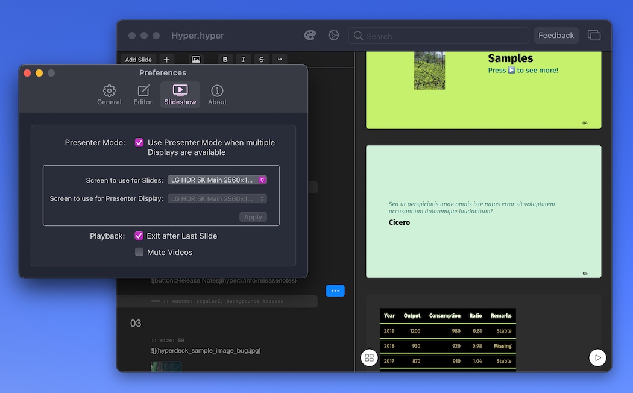Click the "1200" output cell
This screenshot has height=393, width=633.
415,331
